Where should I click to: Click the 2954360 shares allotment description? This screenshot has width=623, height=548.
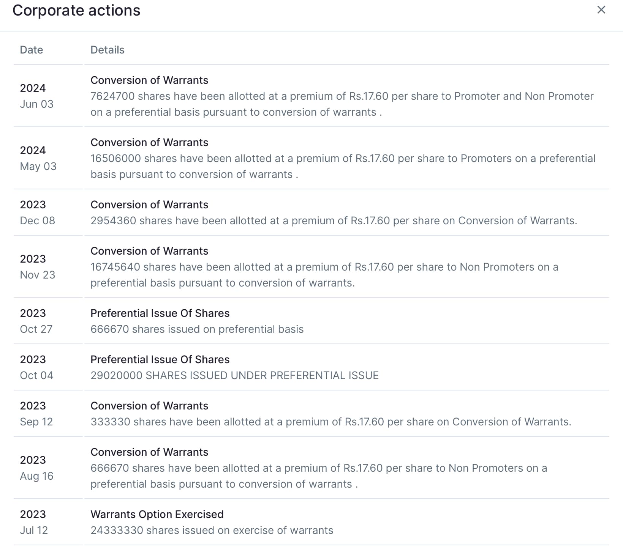tap(334, 220)
